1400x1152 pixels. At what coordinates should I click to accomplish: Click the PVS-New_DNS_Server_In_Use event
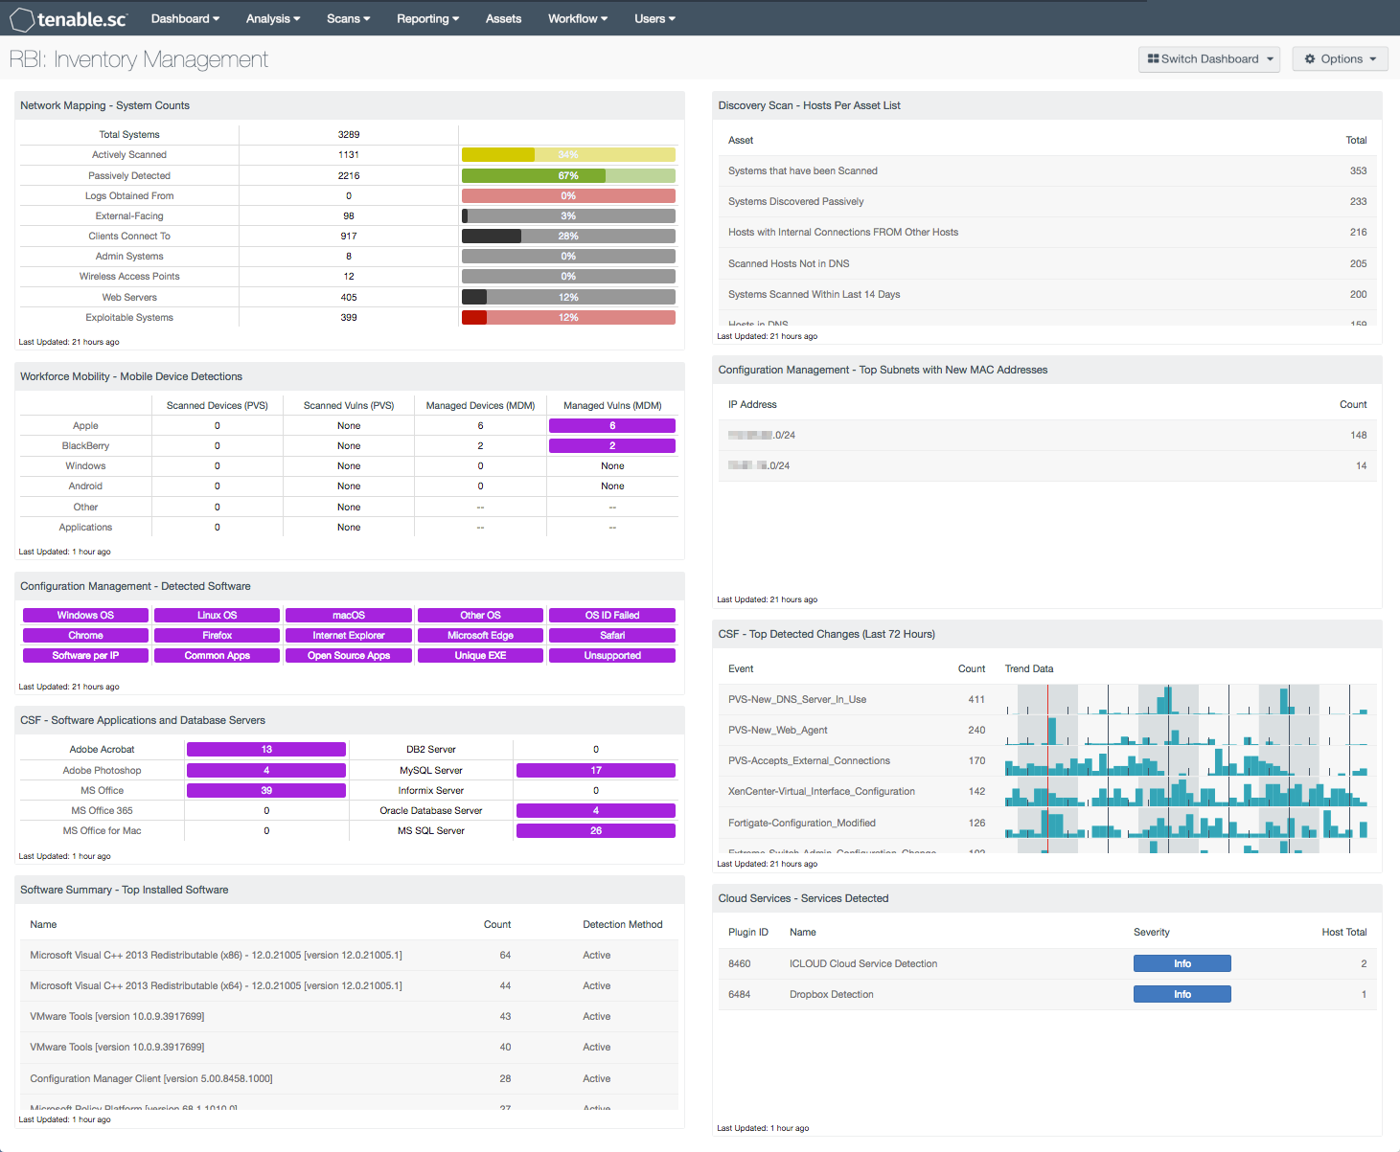point(797,699)
